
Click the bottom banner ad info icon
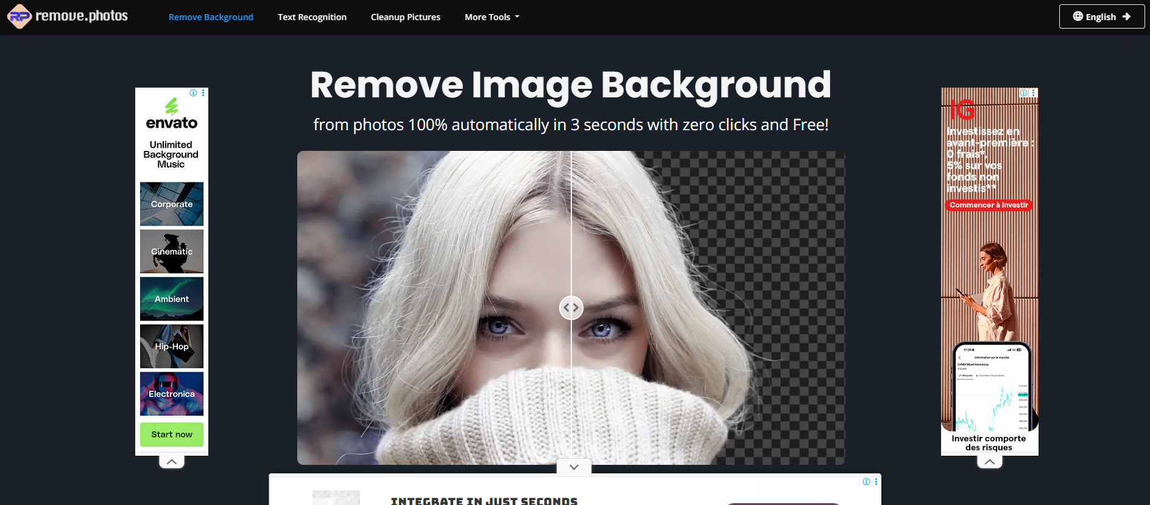(866, 482)
